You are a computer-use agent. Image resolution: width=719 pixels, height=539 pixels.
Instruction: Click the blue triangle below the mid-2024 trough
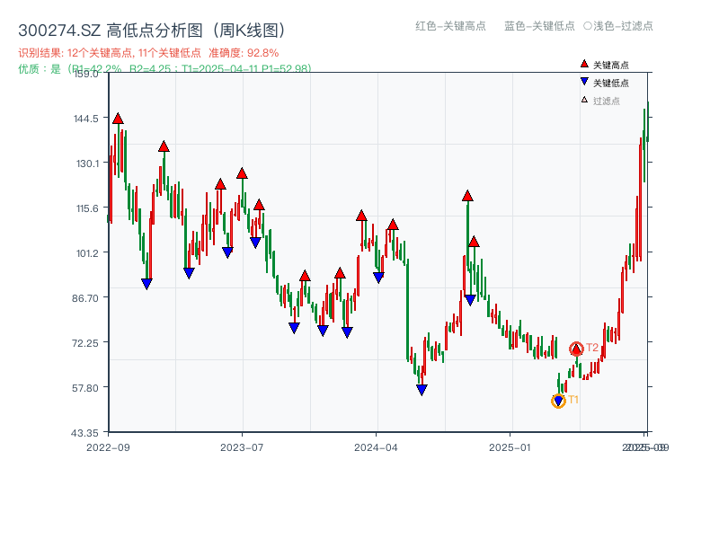[422, 389]
